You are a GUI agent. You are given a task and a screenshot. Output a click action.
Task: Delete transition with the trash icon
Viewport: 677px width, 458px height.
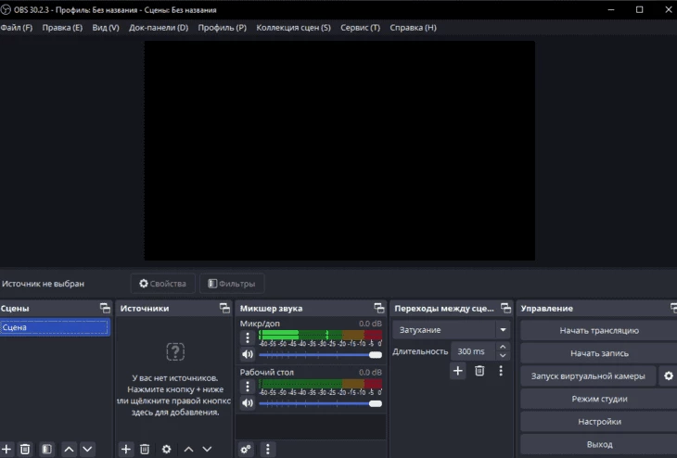(x=479, y=371)
